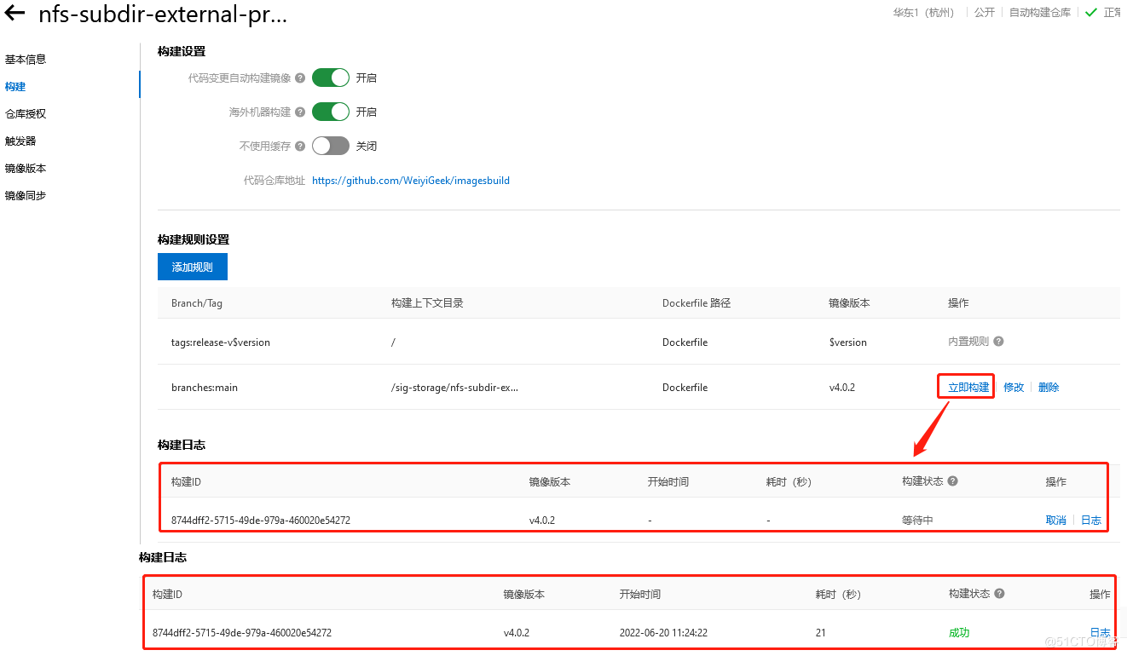
Task: Open help icon for 代码变更自动构建镜像
Action: click(300, 78)
